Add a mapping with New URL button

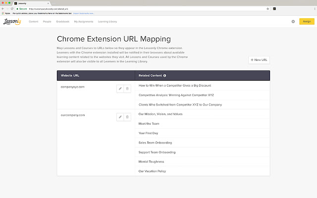point(259,60)
